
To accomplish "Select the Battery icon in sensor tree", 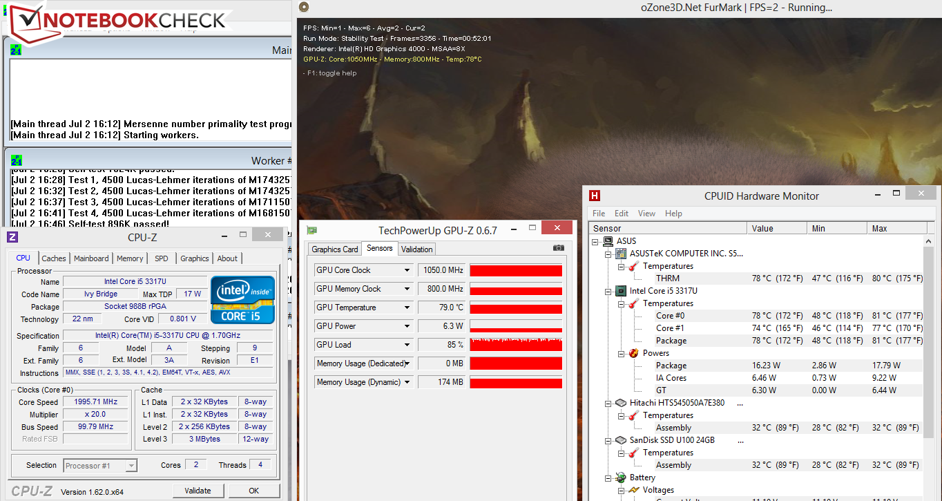I will pos(620,478).
